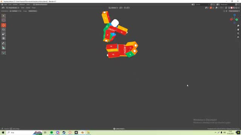
Task: Open the pivot point selector
Action: 121,7
